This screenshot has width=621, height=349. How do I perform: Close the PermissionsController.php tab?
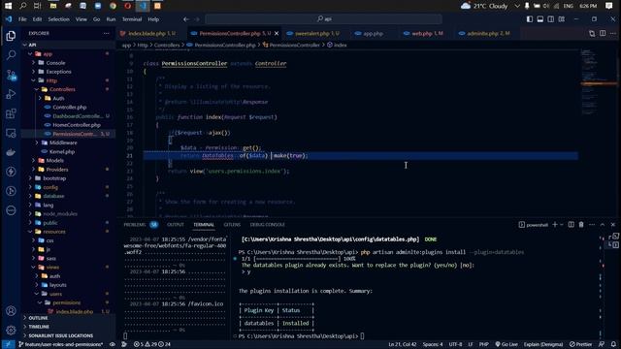[x=277, y=34]
